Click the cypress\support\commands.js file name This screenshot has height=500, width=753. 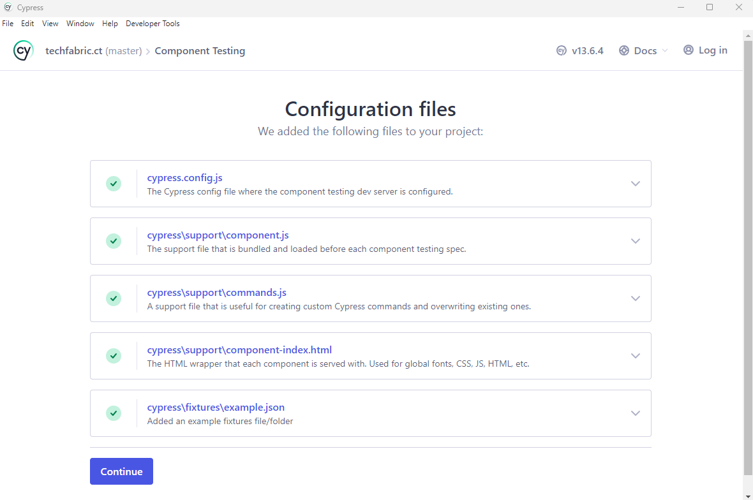(216, 292)
